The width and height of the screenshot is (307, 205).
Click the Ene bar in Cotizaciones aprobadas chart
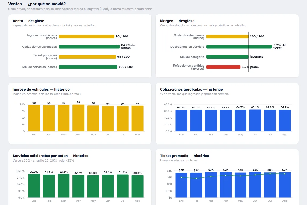click(x=181, y=121)
